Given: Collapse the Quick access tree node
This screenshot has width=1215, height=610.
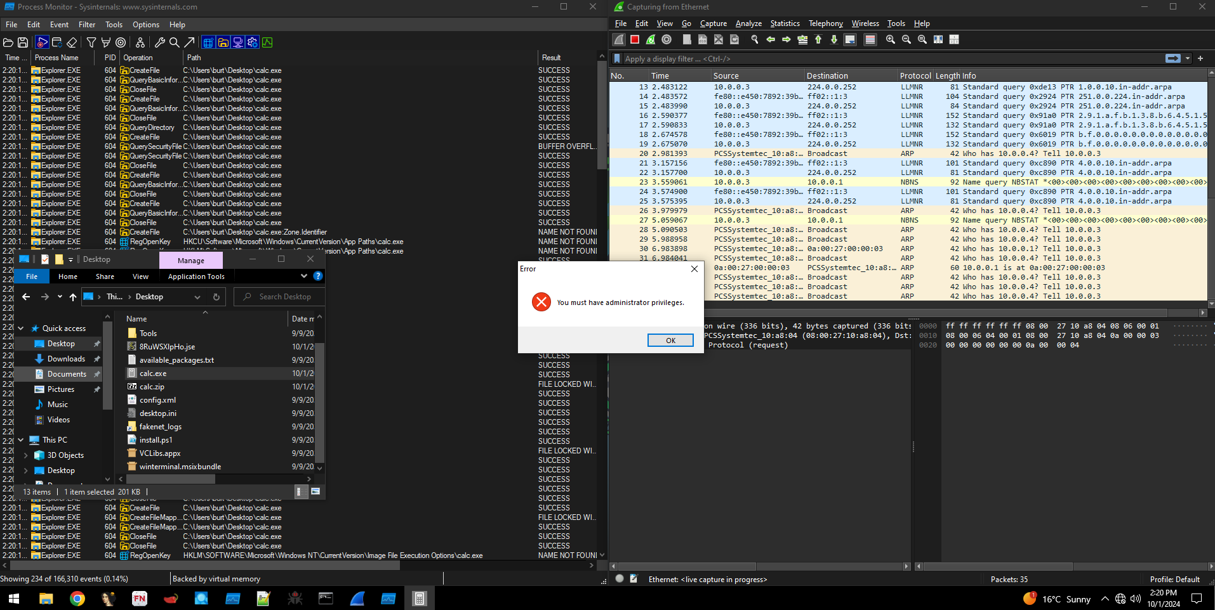Looking at the screenshot, I should pyautogui.click(x=20, y=328).
